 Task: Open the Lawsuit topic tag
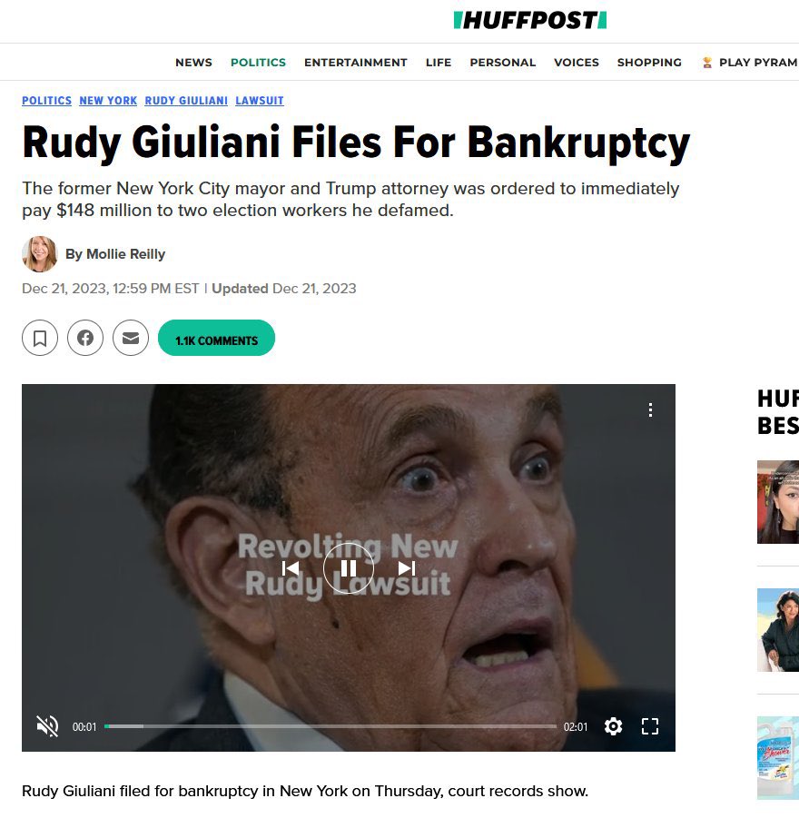[x=260, y=101]
